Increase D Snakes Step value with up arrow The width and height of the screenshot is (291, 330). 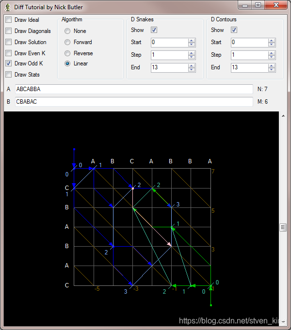(192, 53)
